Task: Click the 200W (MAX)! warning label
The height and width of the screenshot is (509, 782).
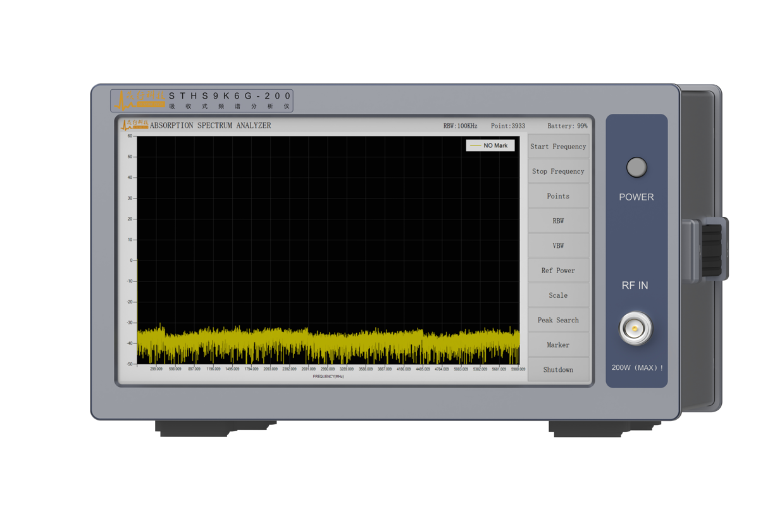Action: [637, 367]
